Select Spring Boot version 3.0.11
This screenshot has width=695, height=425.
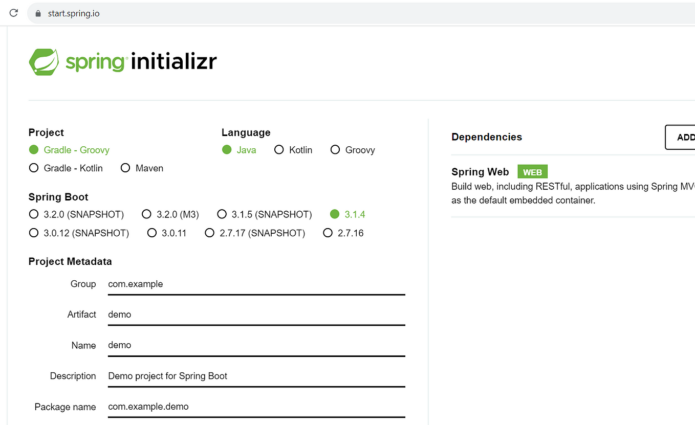(152, 233)
